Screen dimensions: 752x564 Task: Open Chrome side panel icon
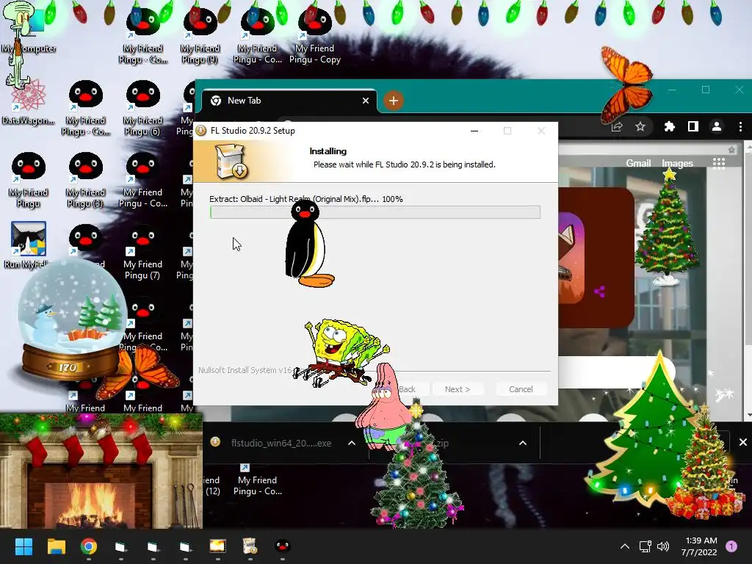693,126
